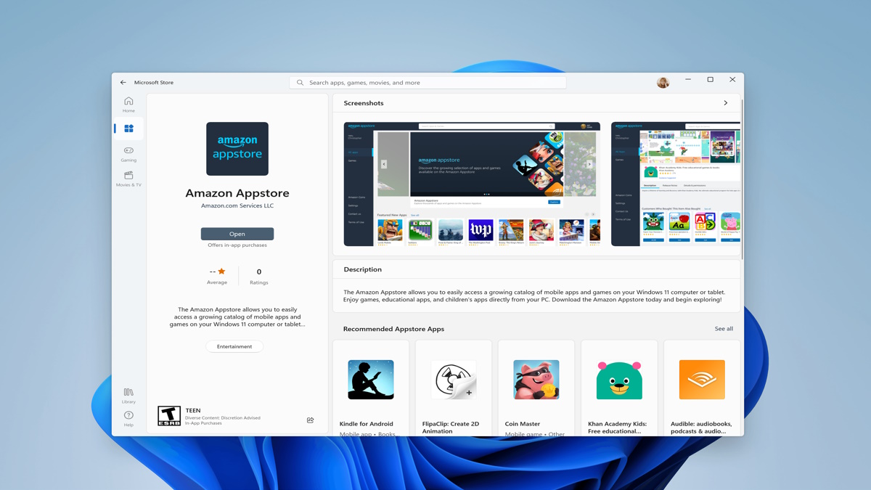Click the search apps input field
The width and height of the screenshot is (871, 490).
coord(428,83)
